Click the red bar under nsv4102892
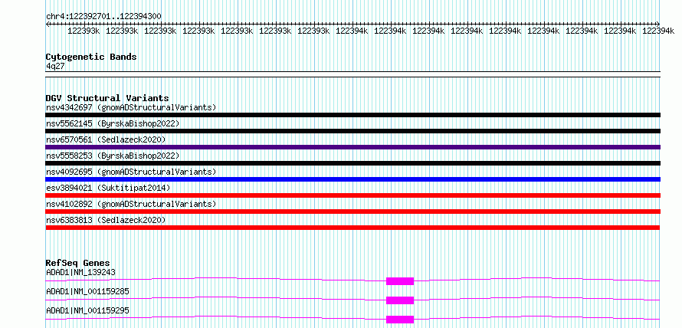 [353, 212]
